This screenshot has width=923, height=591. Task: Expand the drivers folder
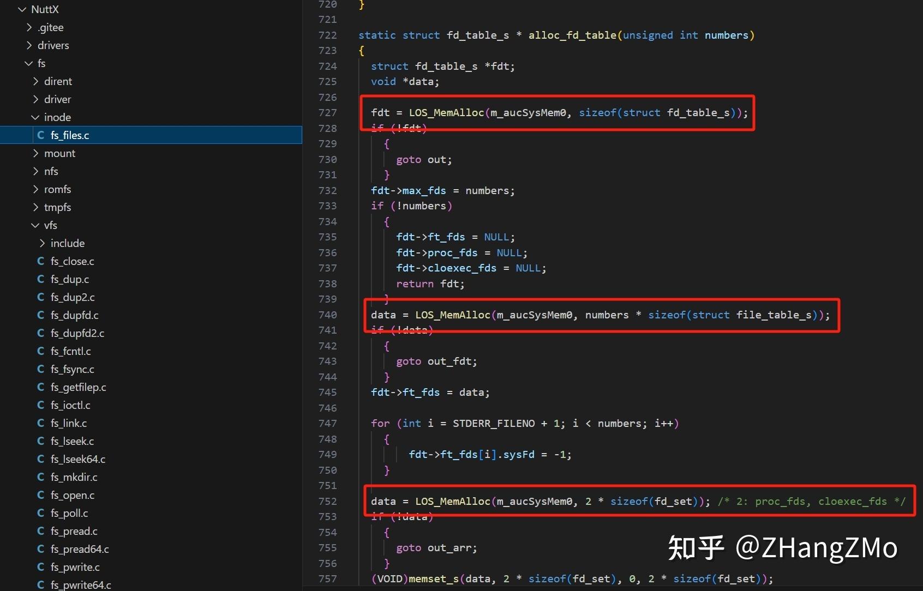(29, 45)
